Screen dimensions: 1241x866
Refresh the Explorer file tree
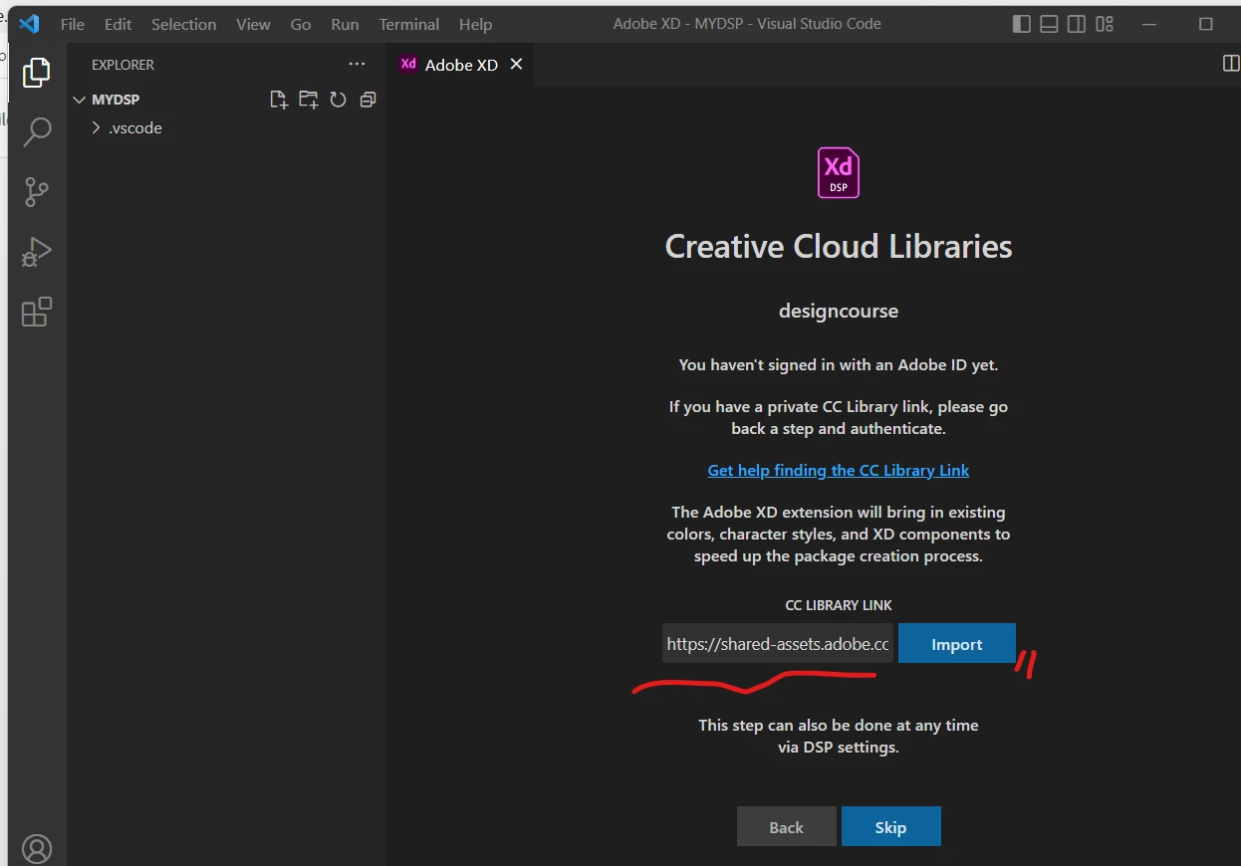tap(339, 100)
